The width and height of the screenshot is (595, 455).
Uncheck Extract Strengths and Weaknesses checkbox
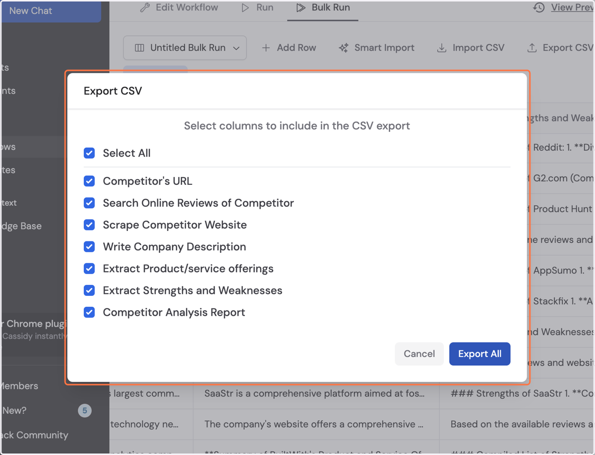pyautogui.click(x=89, y=290)
